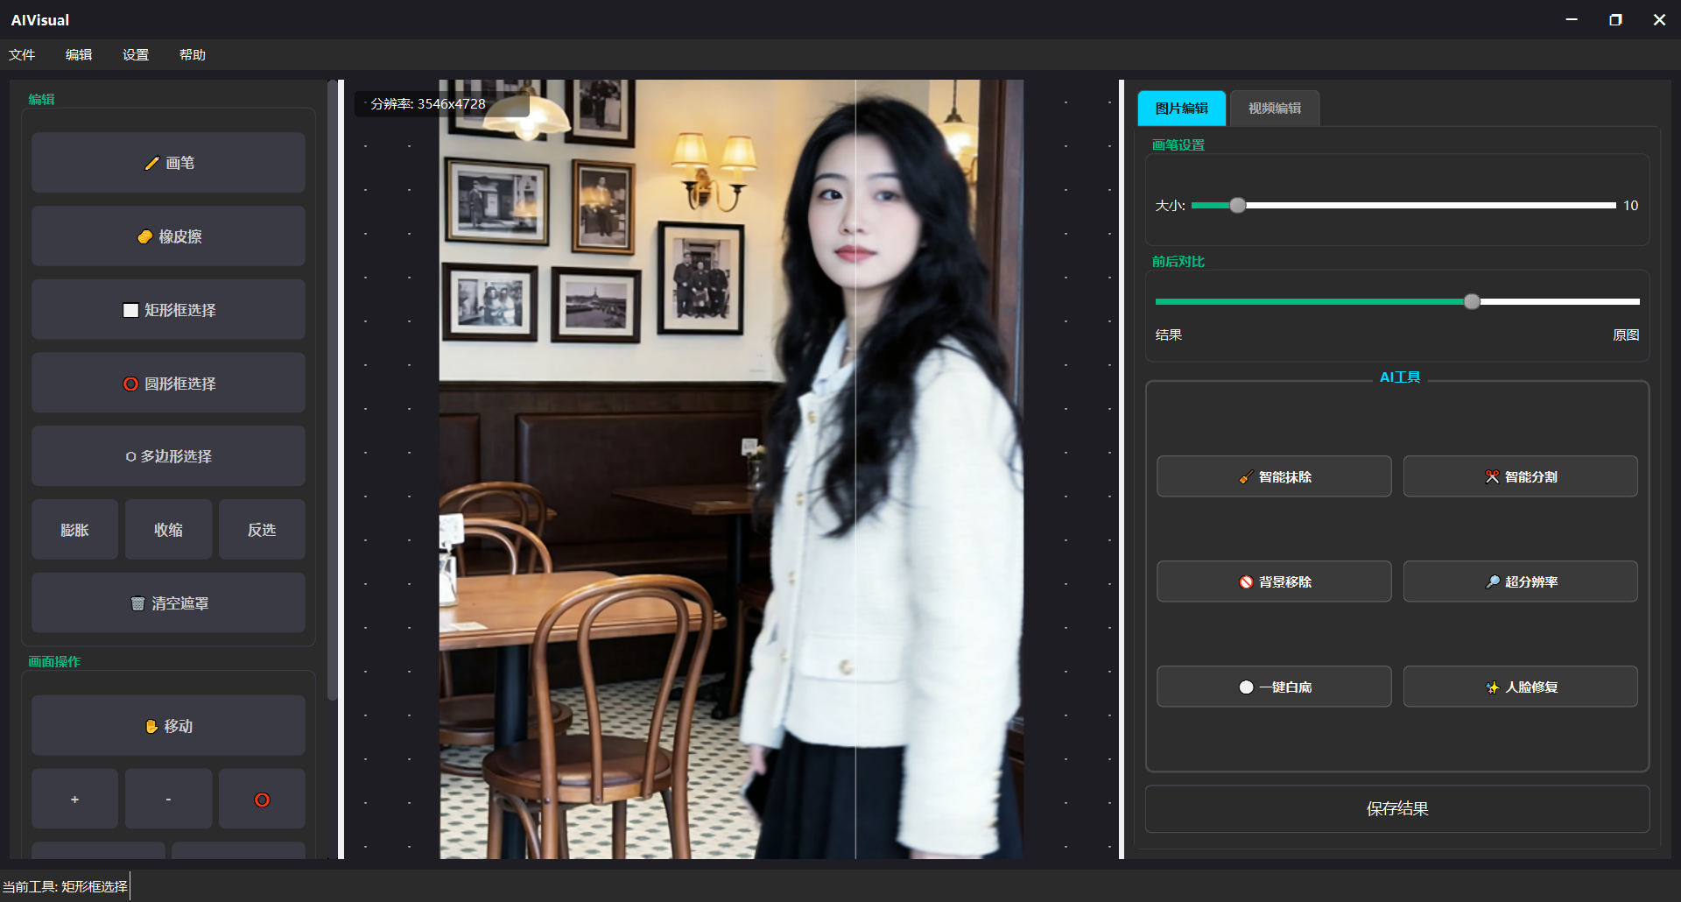Activate 矩形框选择 rectangle selection tool
Image resolution: width=1681 pixels, height=902 pixels.
click(168, 310)
